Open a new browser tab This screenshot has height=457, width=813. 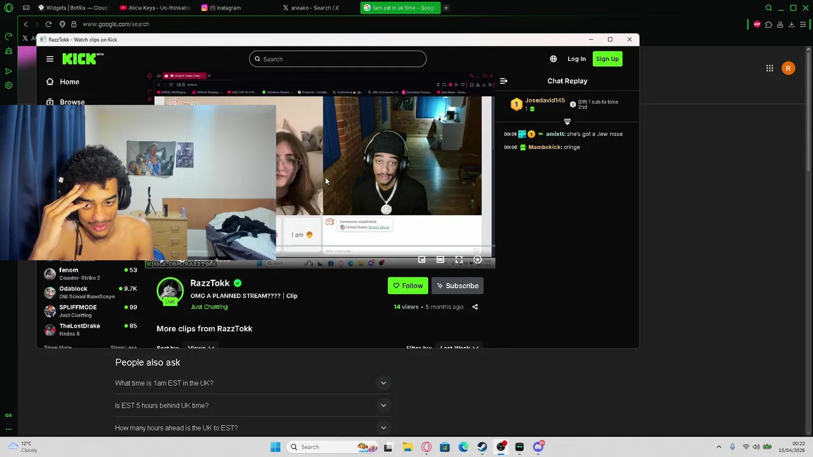pyautogui.click(x=446, y=8)
